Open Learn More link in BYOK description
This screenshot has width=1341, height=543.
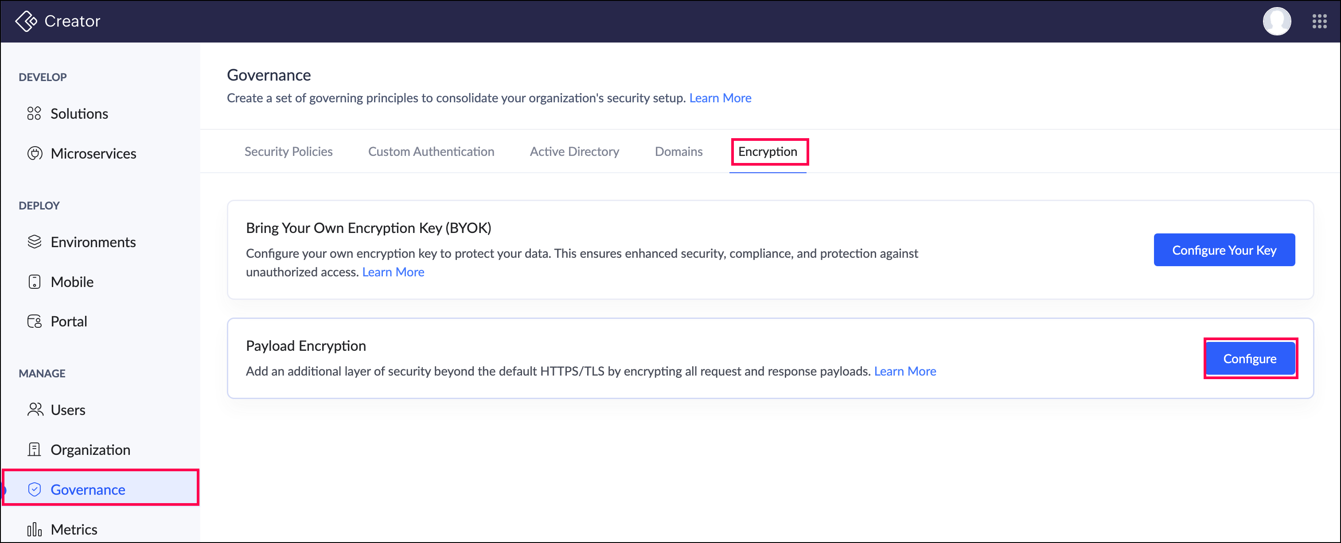tap(393, 272)
